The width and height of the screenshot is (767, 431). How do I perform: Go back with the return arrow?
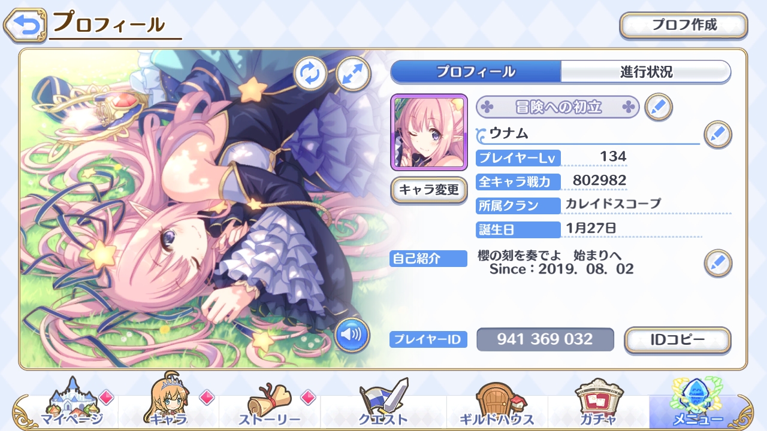click(25, 24)
